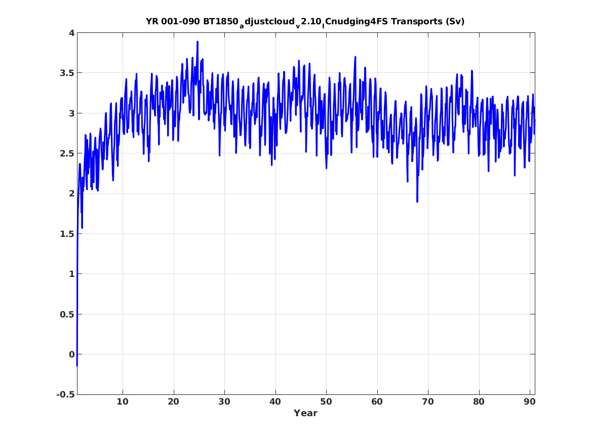Click y-axis tick label '4'
The height and width of the screenshot is (443, 591).
(x=71, y=33)
